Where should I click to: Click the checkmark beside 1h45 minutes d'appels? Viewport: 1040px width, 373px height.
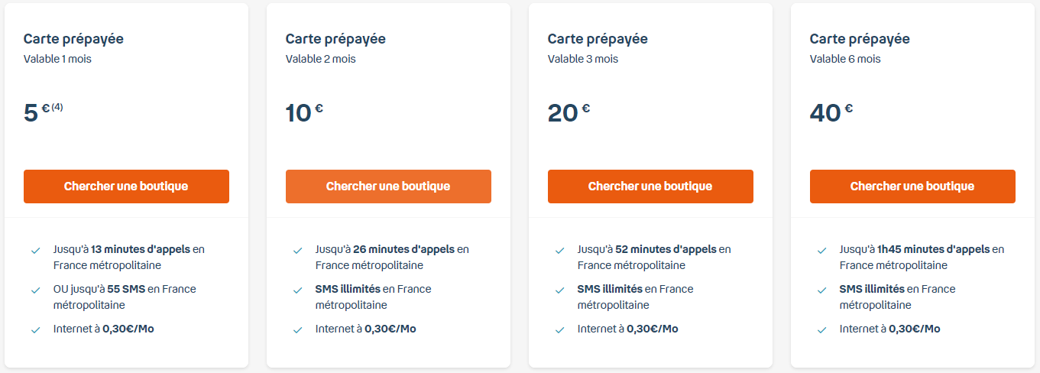(x=821, y=250)
